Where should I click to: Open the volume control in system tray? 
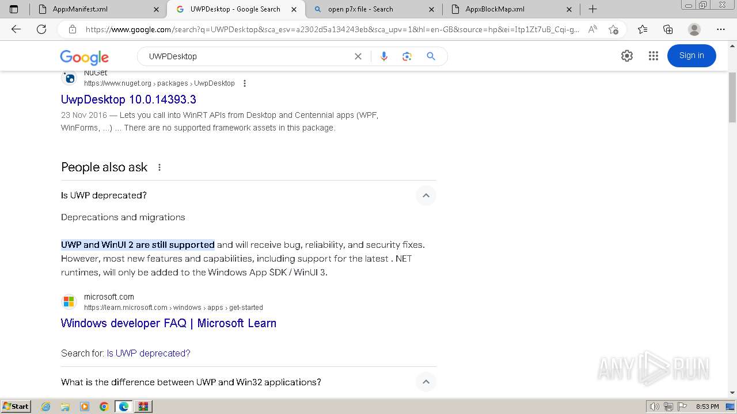(x=655, y=407)
